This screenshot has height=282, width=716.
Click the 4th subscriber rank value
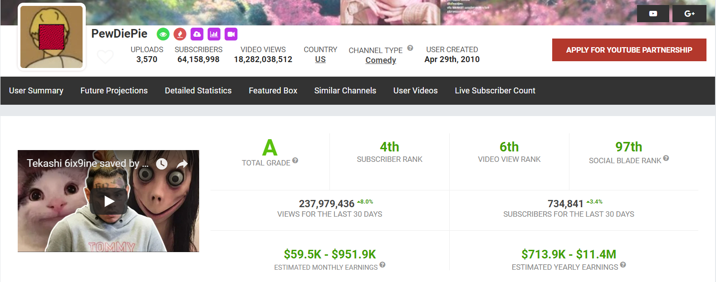(x=389, y=147)
